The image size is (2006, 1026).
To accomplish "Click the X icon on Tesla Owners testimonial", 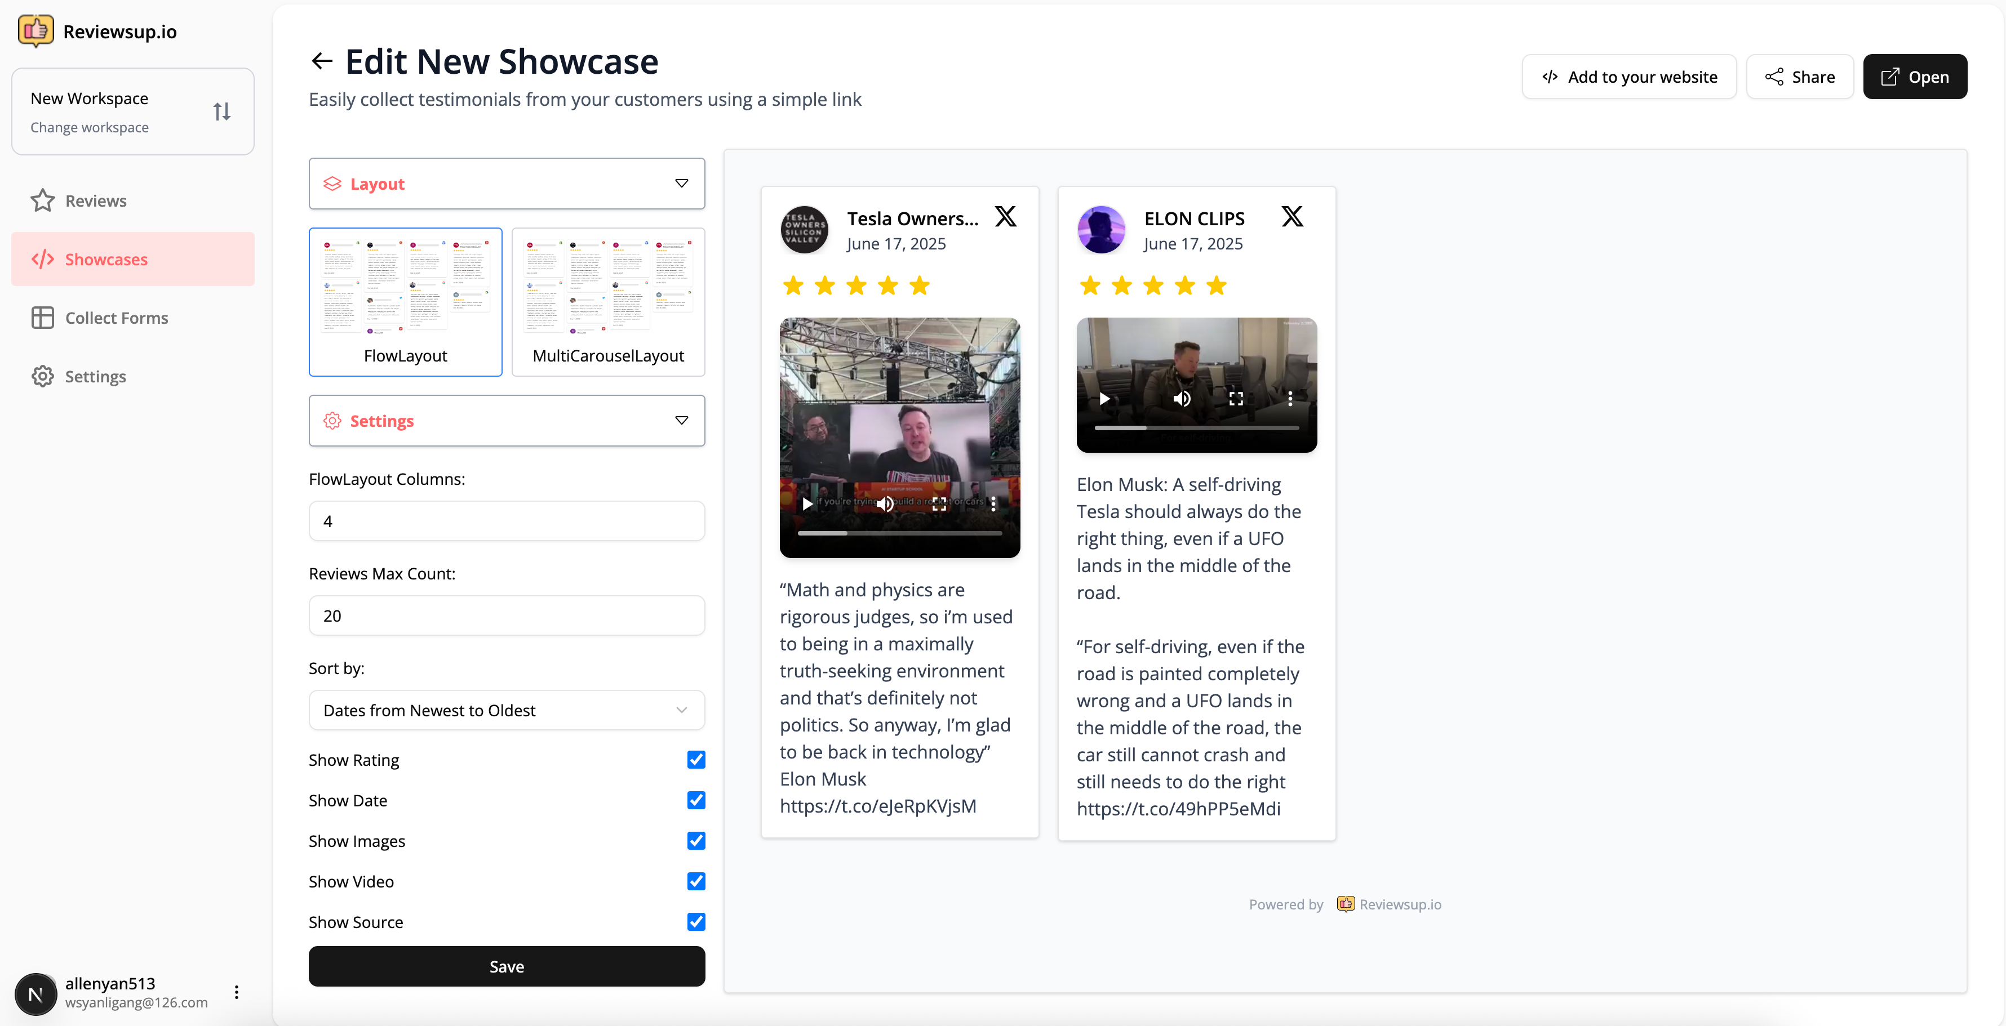I will [x=1005, y=216].
